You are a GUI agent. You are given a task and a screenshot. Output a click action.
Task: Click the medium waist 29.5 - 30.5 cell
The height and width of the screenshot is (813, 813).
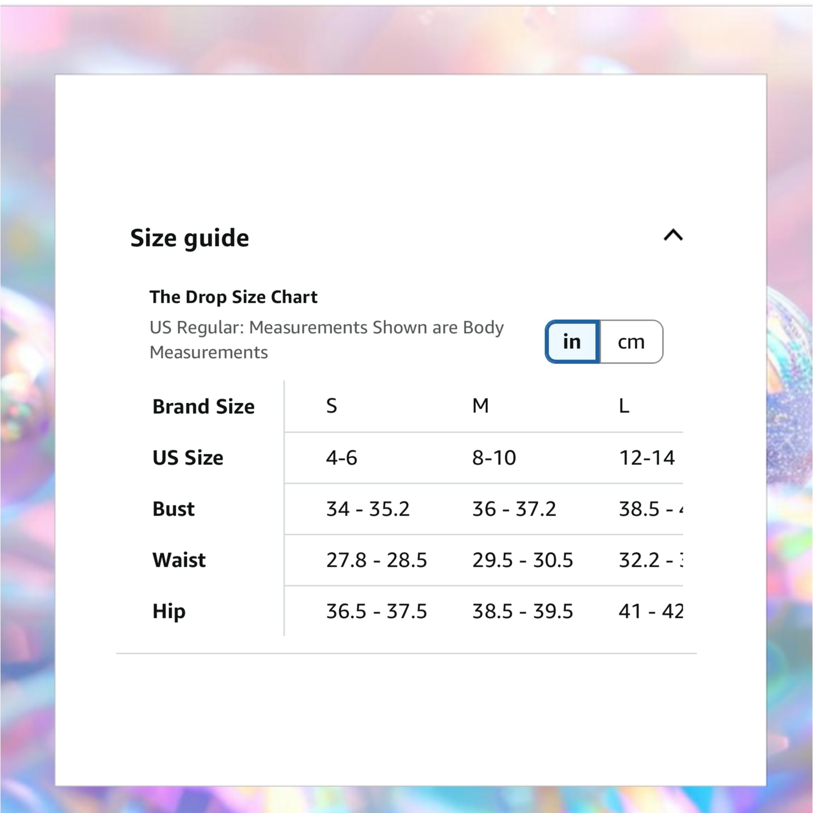pos(523,560)
